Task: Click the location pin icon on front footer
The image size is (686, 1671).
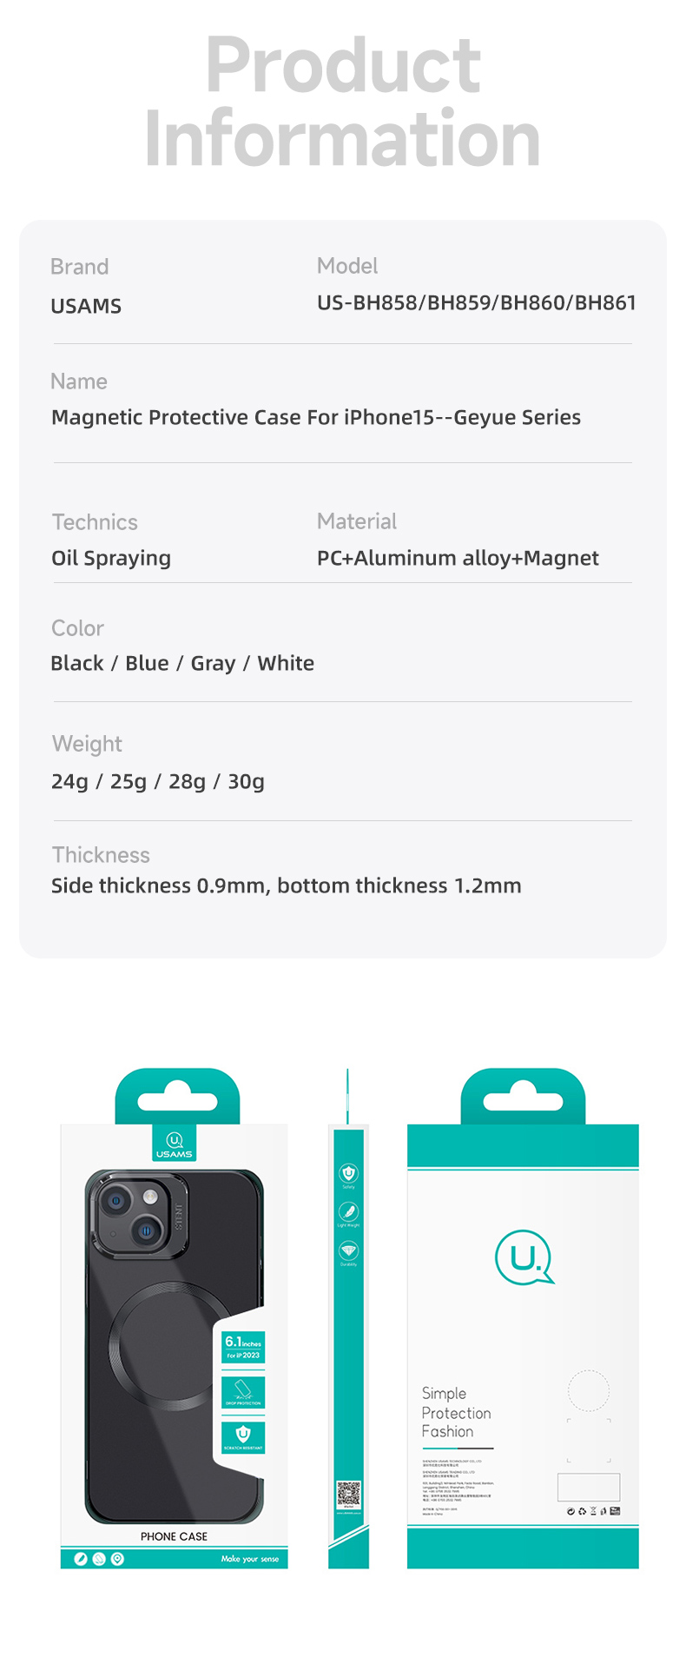Action: (x=117, y=1559)
